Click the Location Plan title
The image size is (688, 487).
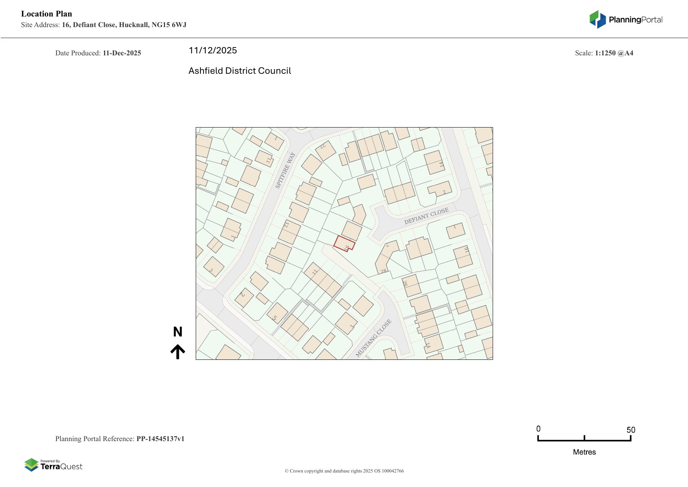point(47,14)
